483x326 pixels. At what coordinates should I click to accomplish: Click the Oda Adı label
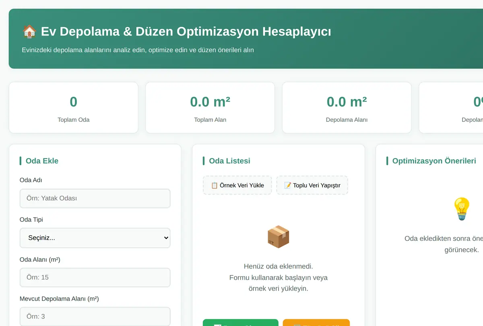tap(31, 180)
